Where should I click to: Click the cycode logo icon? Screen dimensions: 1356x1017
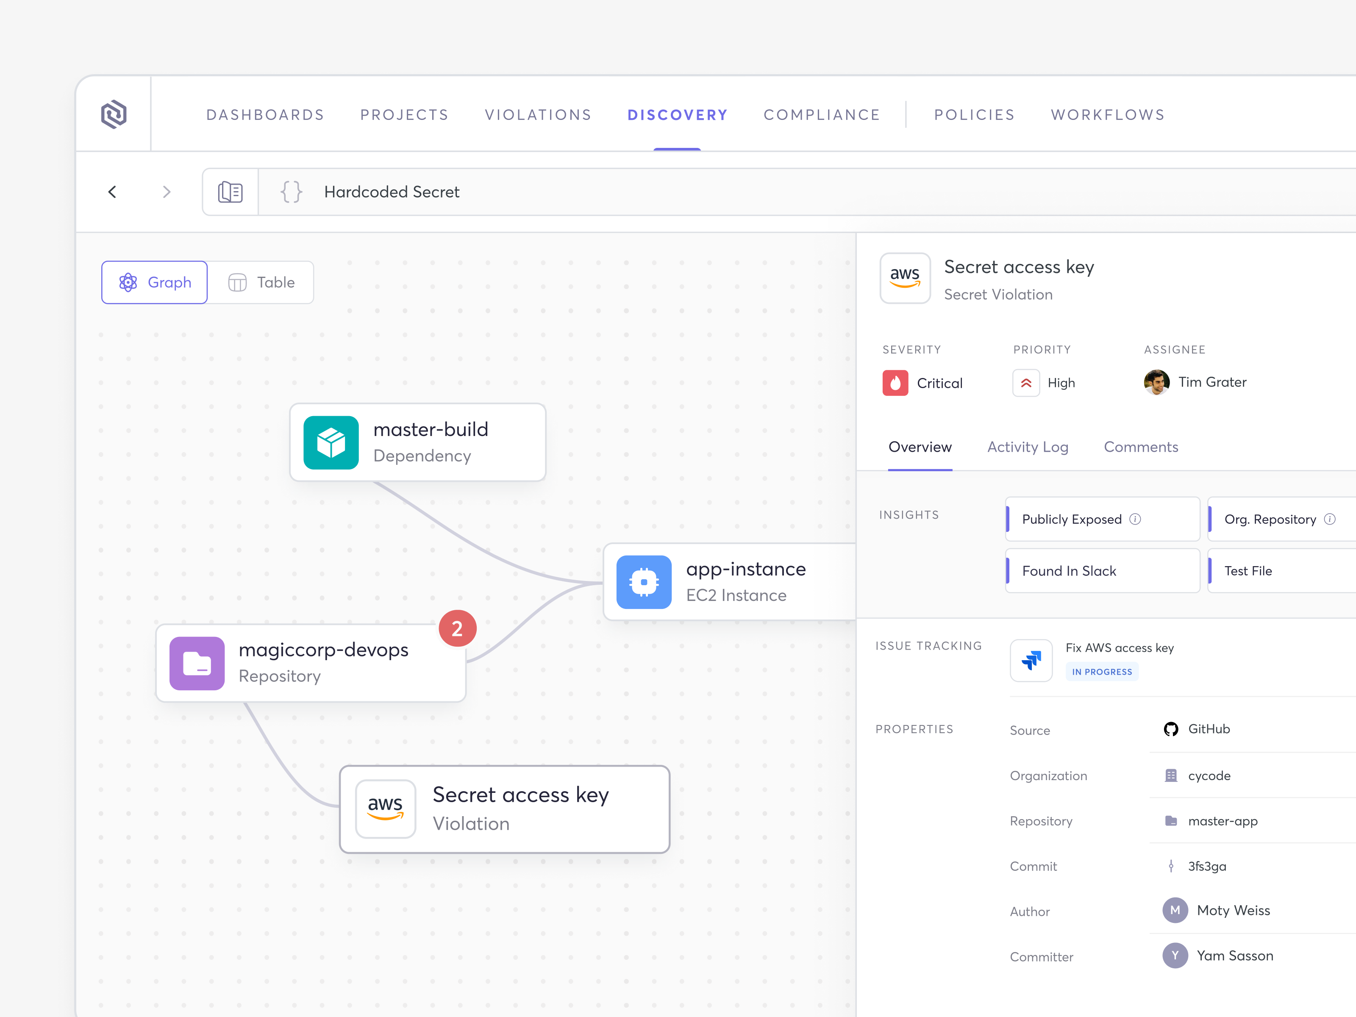coord(114,114)
